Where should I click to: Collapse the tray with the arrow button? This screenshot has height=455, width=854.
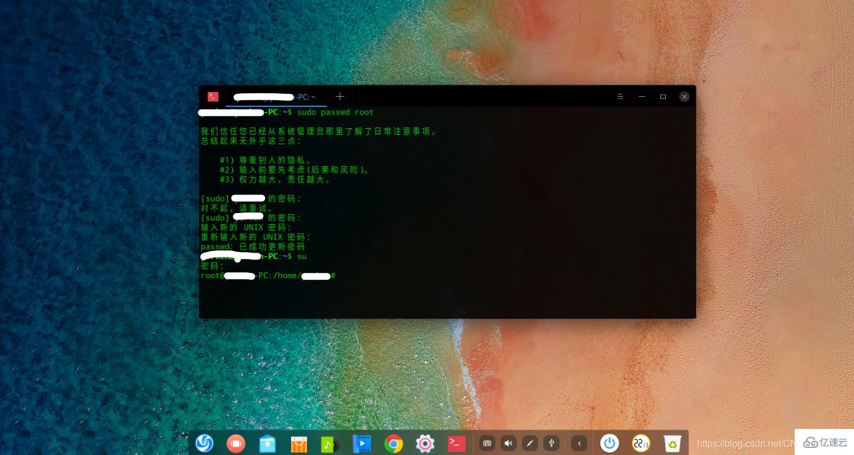click(x=579, y=443)
